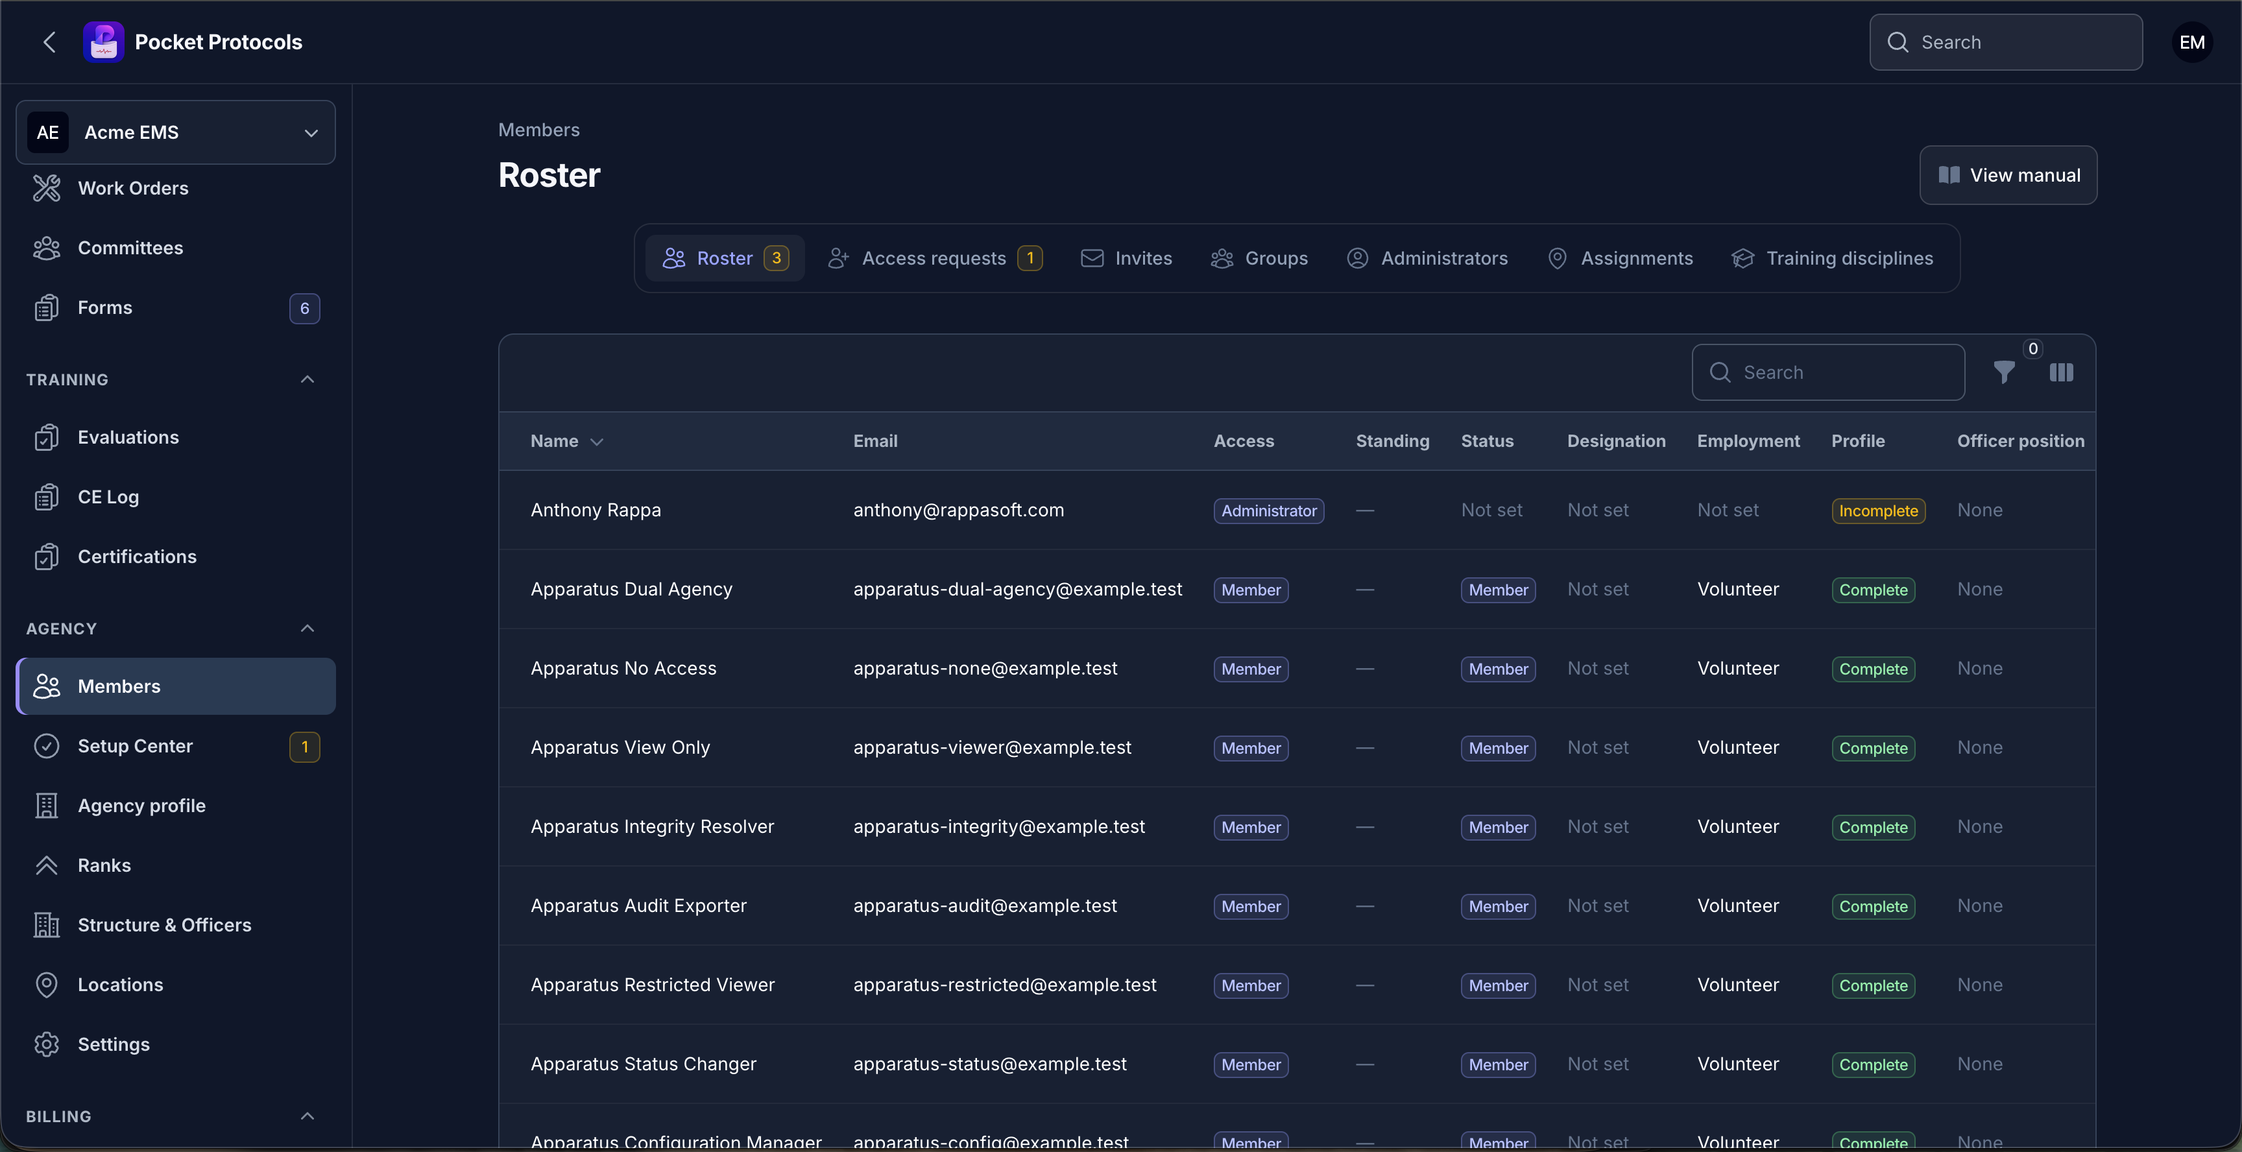
Task: Click the Structure & Officers icon
Action: 46,925
